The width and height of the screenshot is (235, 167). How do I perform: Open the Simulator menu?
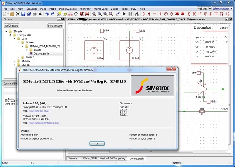32,9
